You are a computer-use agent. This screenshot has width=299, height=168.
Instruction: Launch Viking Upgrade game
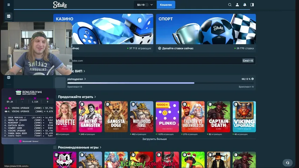pos(244,117)
